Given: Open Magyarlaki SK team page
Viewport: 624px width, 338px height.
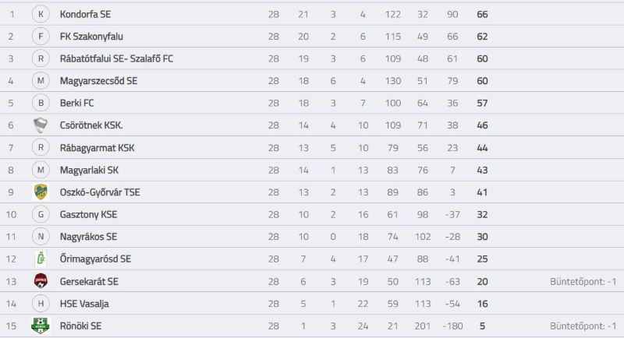Looking at the screenshot, I should click(x=89, y=170).
